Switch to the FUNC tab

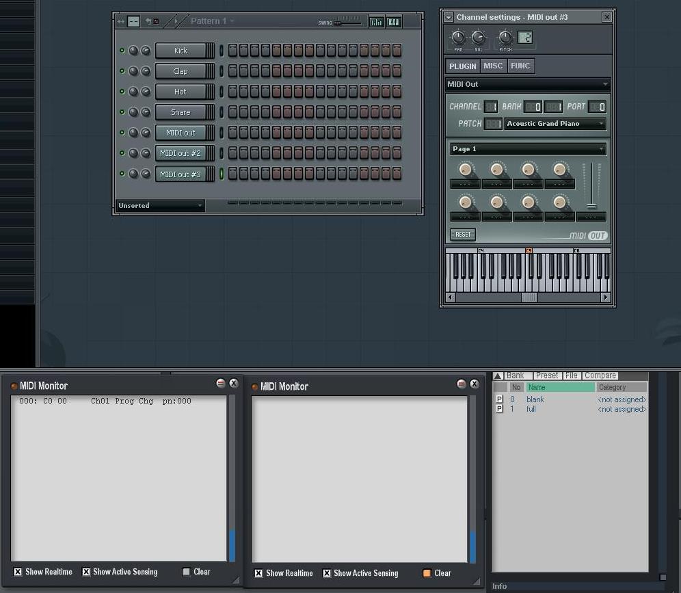point(520,66)
